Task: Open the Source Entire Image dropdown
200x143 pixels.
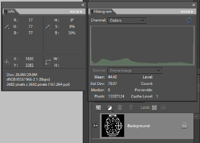Action: [x=135, y=71]
